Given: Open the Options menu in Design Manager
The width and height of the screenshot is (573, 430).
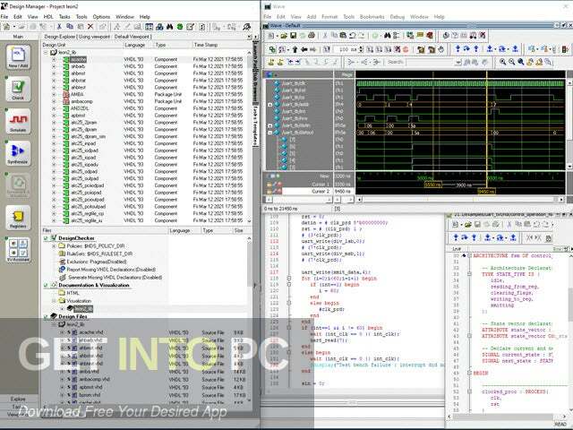Looking at the screenshot, I should pyautogui.click(x=101, y=17).
